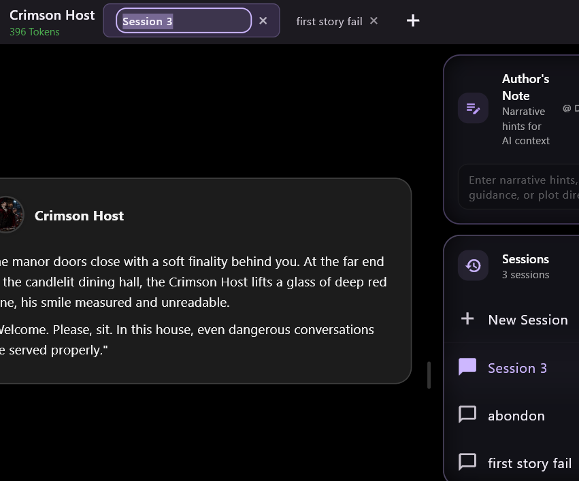The image size is (579, 481).
Task: Click the Session 3 tab name field
Action: pos(184,20)
